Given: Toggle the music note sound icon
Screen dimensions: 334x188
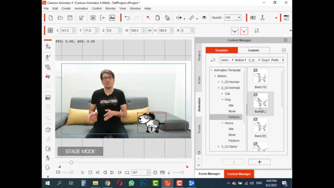Looking at the screenshot, I should click(x=169, y=172).
